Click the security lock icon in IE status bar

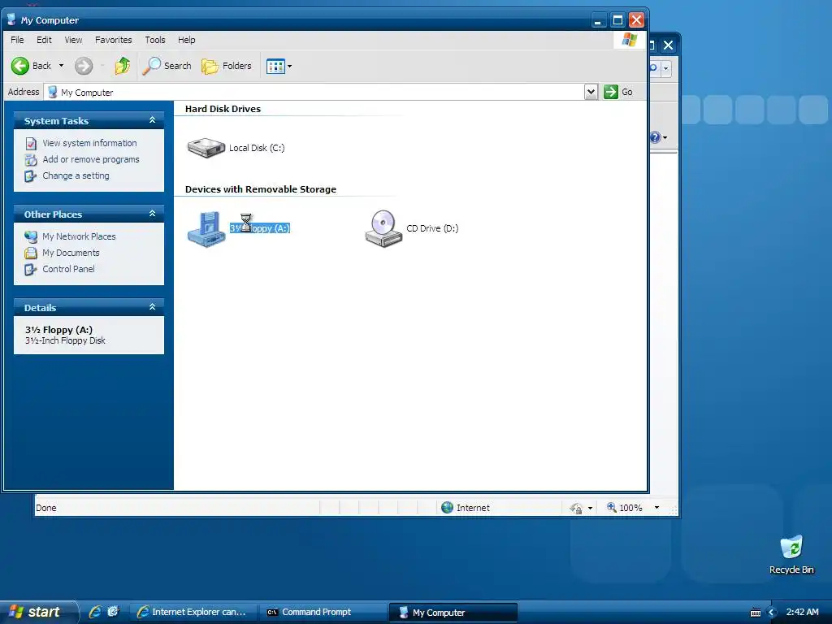(x=576, y=509)
